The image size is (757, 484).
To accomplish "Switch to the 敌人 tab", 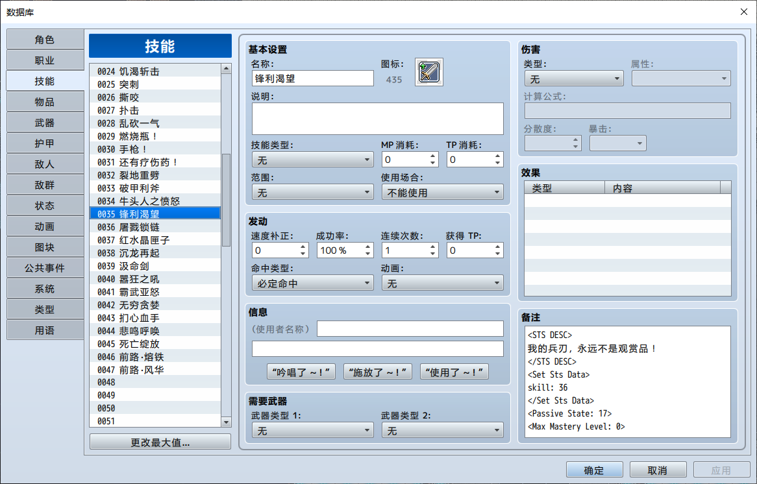I will click(45, 164).
